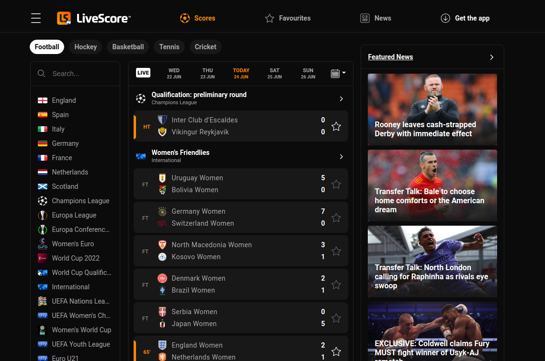Image resolution: width=545 pixels, height=361 pixels.
Task: Favourite the Serbia Women match
Action: (336, 318)
